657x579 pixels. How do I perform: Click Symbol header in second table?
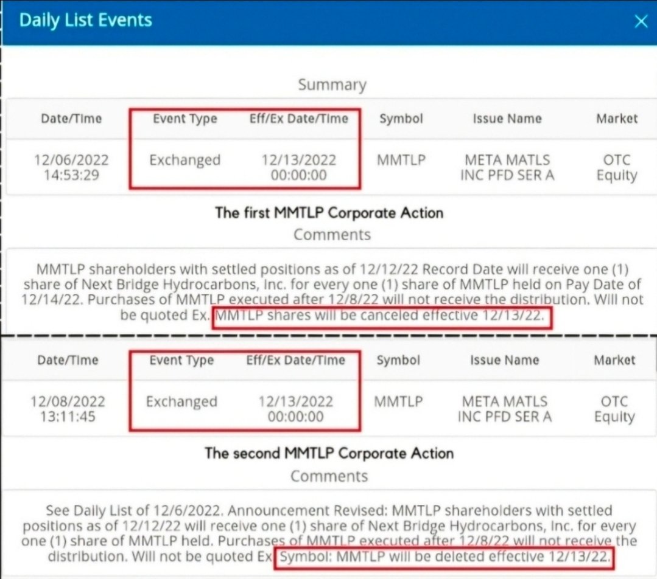(398, 361)
